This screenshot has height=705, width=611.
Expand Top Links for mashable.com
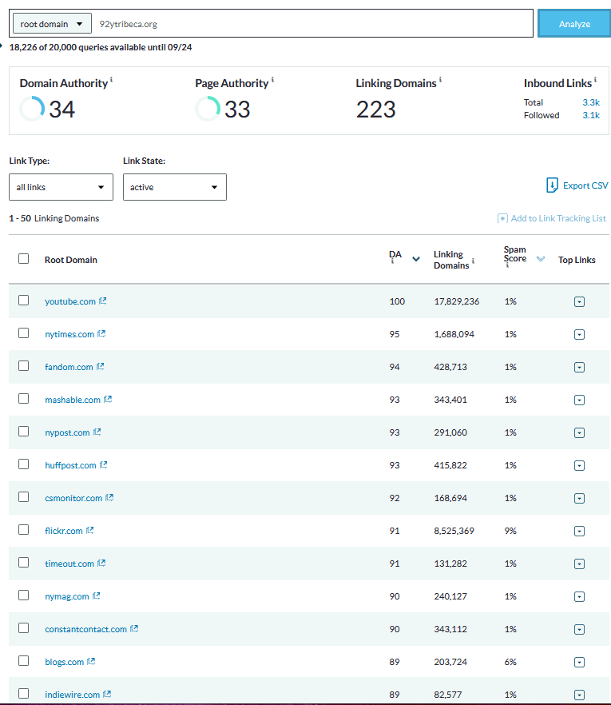[580, 400]
